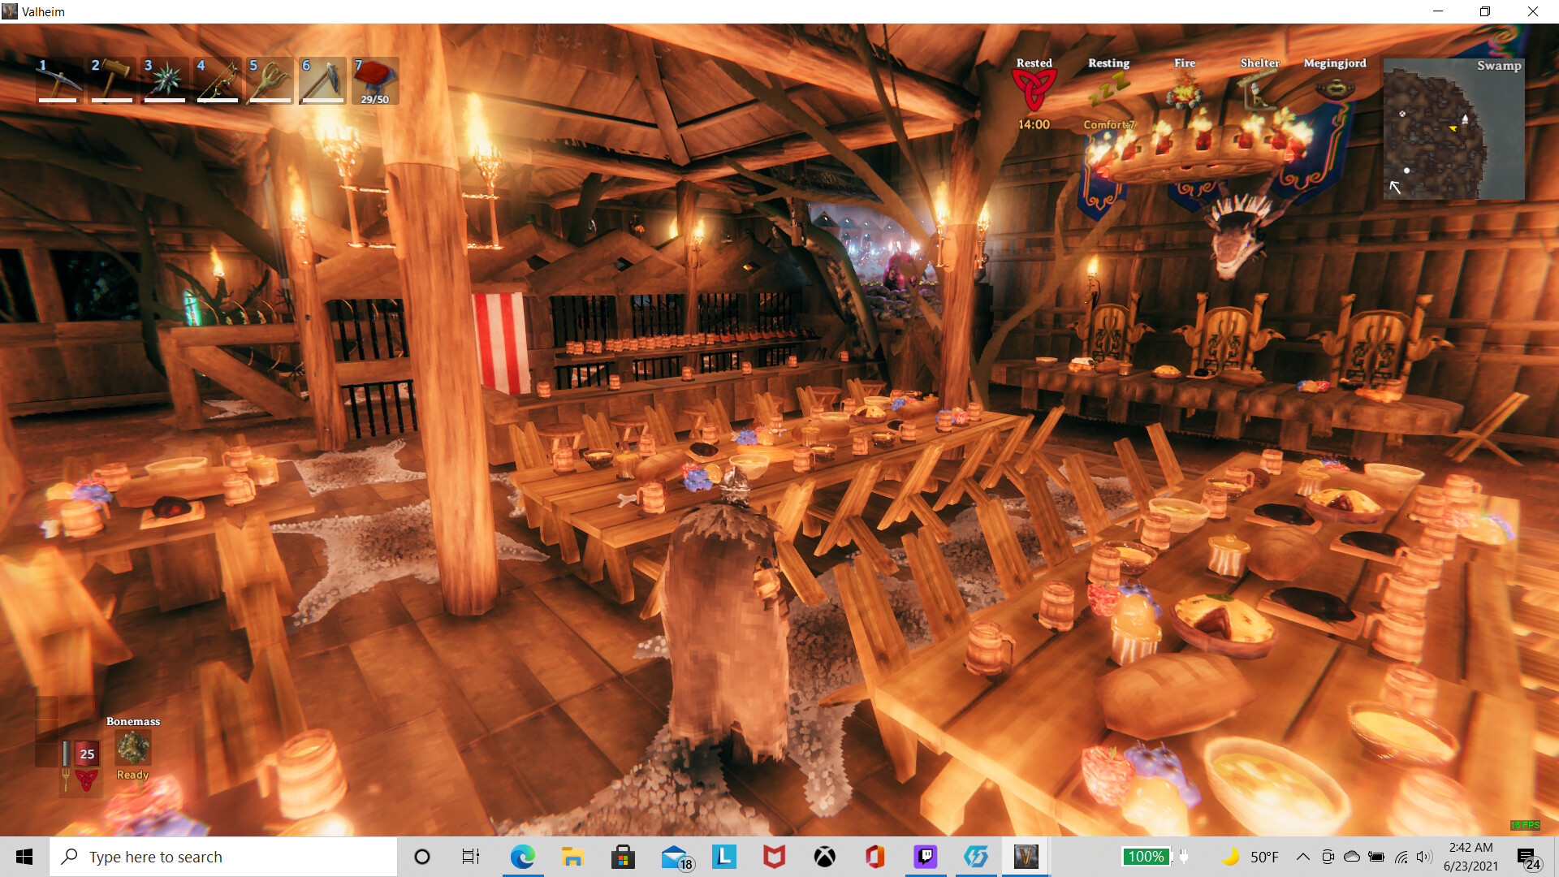Equip the hammer in hotbar slot 2
The height and width of the screenshot is (877, 1559).
click(111, 80)
